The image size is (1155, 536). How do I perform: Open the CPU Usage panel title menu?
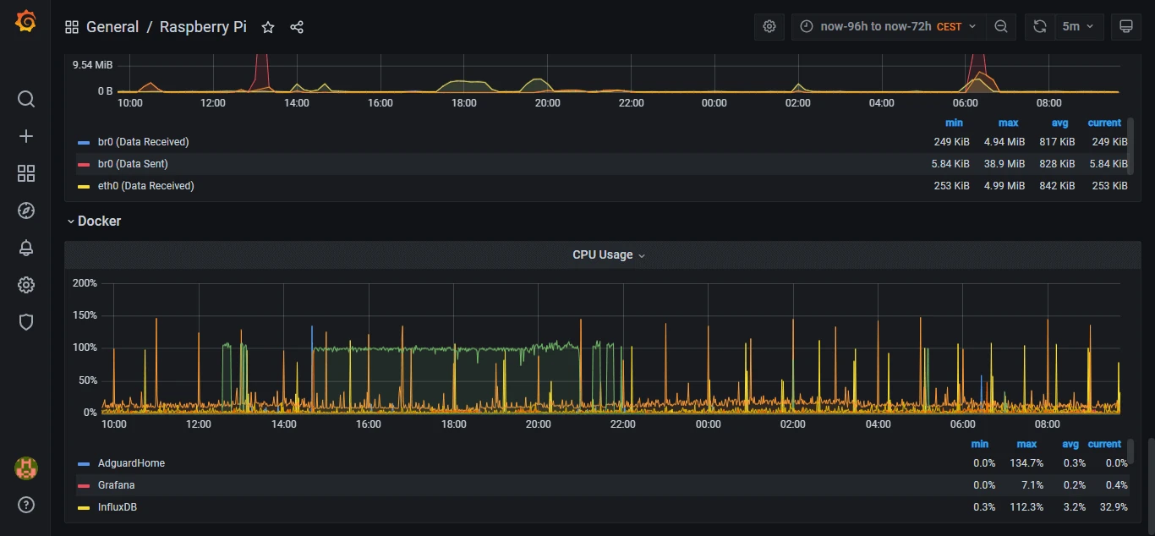tap(609, 254)
